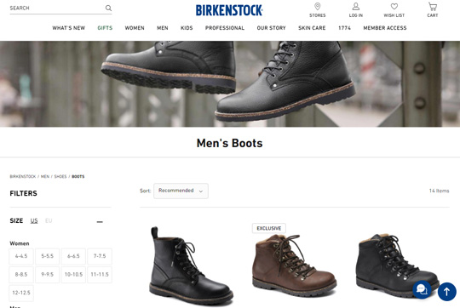The width and height of the screenshot is (460, 308).
Task: Select women's size 7-7.5
Action: (x=100, y=256)
